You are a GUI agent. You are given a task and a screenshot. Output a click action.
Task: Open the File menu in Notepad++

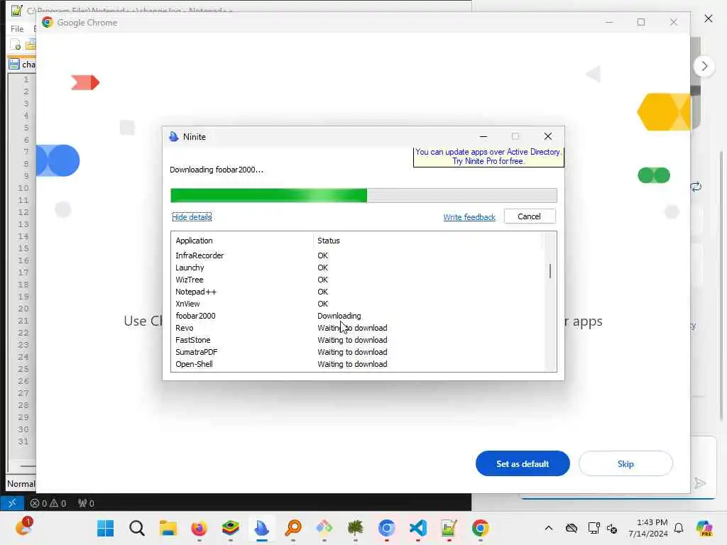click(x=17, y=28)
